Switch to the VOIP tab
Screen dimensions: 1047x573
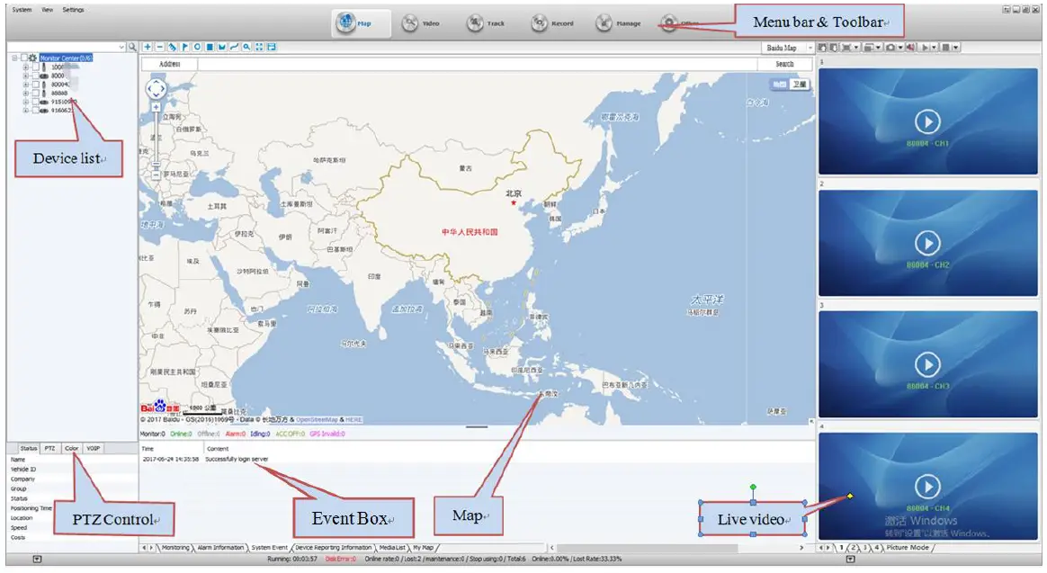pyautogui.click(x=93, y=448)
